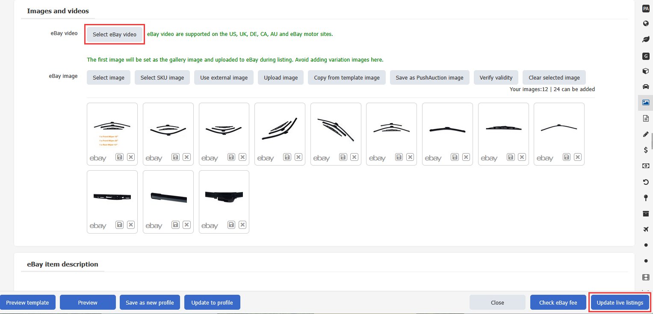Delete the last image in second row
The image size is (653, 314).
(242, 225)
